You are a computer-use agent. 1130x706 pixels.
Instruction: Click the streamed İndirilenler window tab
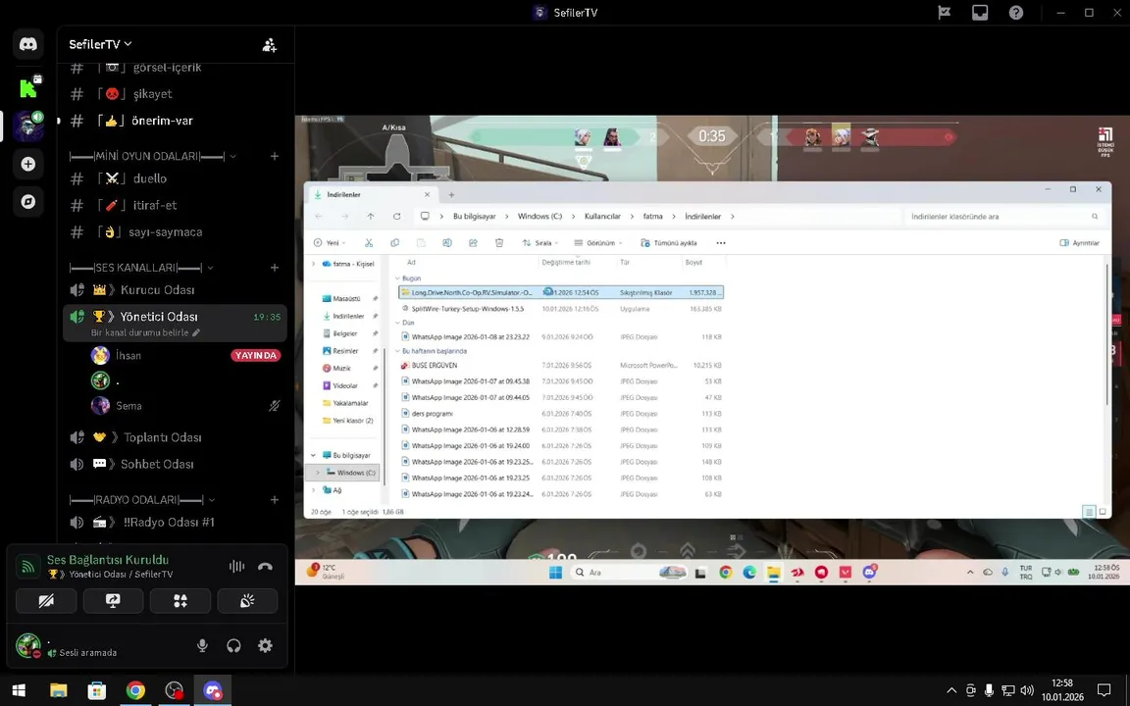coord(371,194)
